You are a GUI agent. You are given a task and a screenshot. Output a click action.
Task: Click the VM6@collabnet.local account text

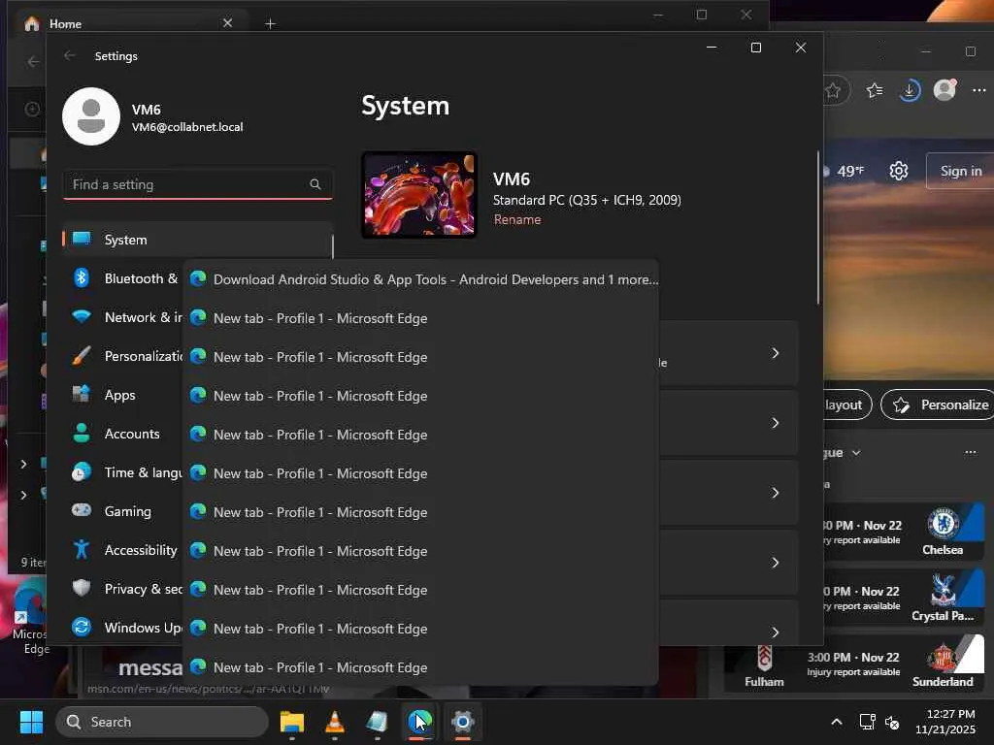tap(187, 127)
